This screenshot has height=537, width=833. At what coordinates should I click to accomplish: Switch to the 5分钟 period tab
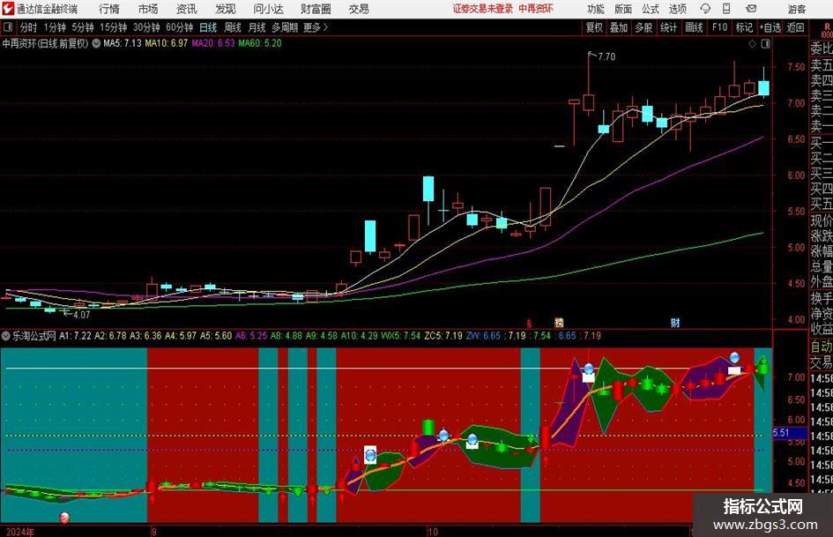[x=82, y=27]
